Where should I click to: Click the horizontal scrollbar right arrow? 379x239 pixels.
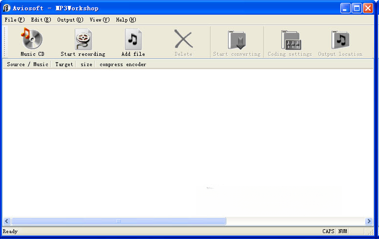click(369, 221)
